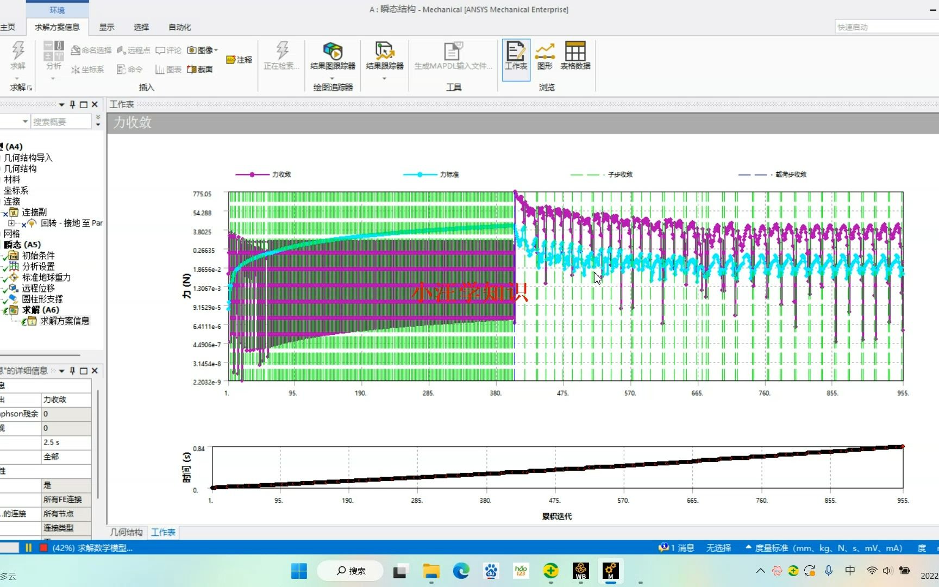Click the 42% solve progress bar
939x587 pixels.
pos(91,548)
